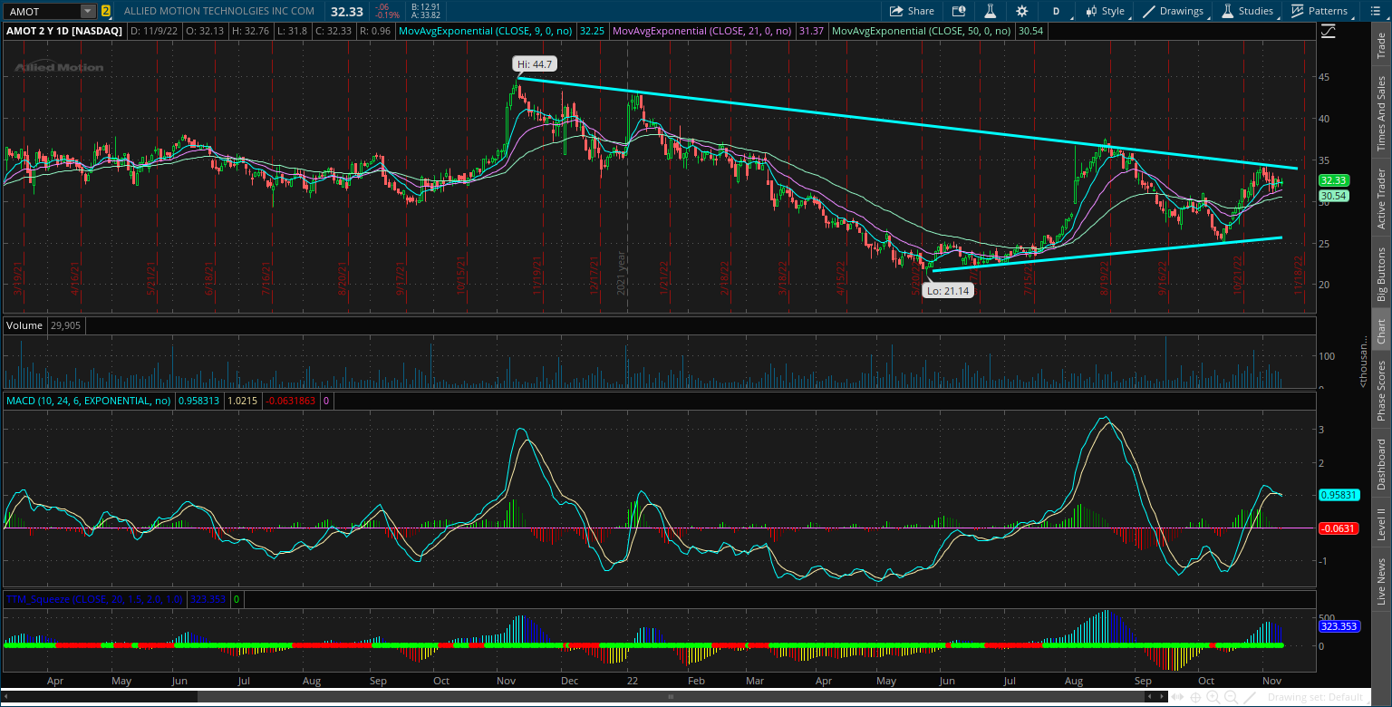Open the Times And Sales sidebar tab
This screenshot has height=707, width=1392.
point(1381,113)
